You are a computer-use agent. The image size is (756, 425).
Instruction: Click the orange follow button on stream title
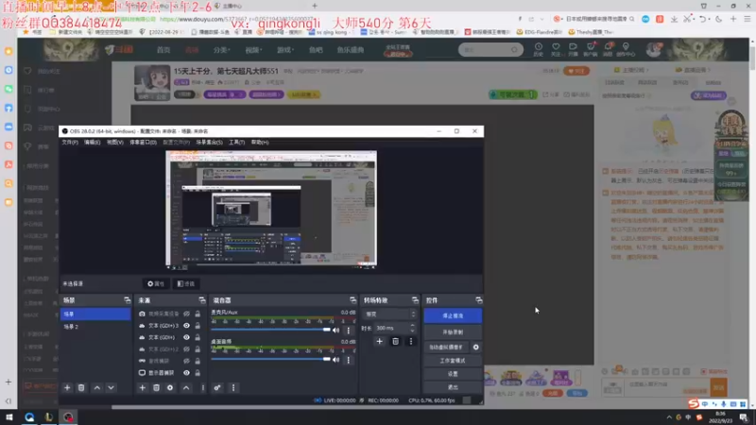[576, 71]
